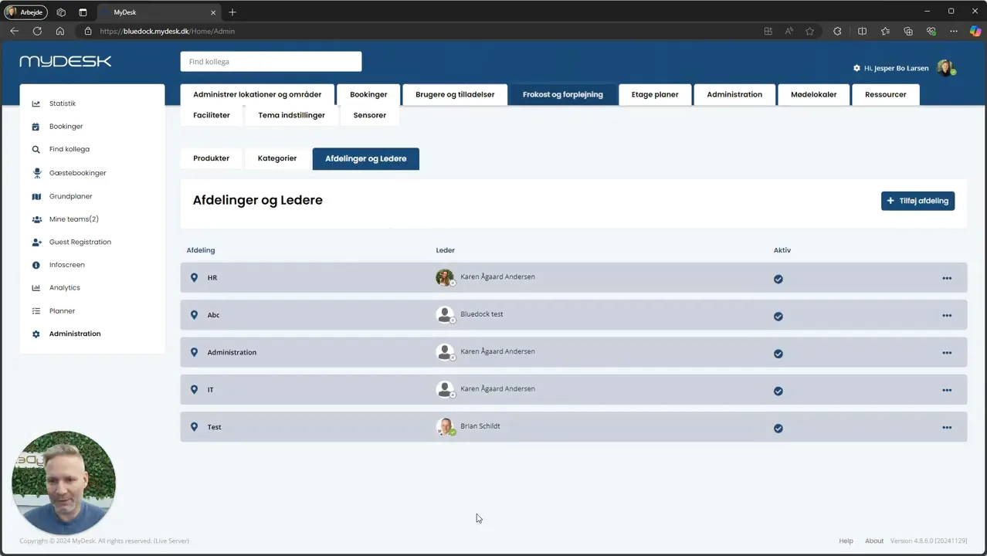Image resolution: width=987 pixels, height=556 pixels.
Task: Click the Gæstebookinger chair icon
Action: pos(36,173)
